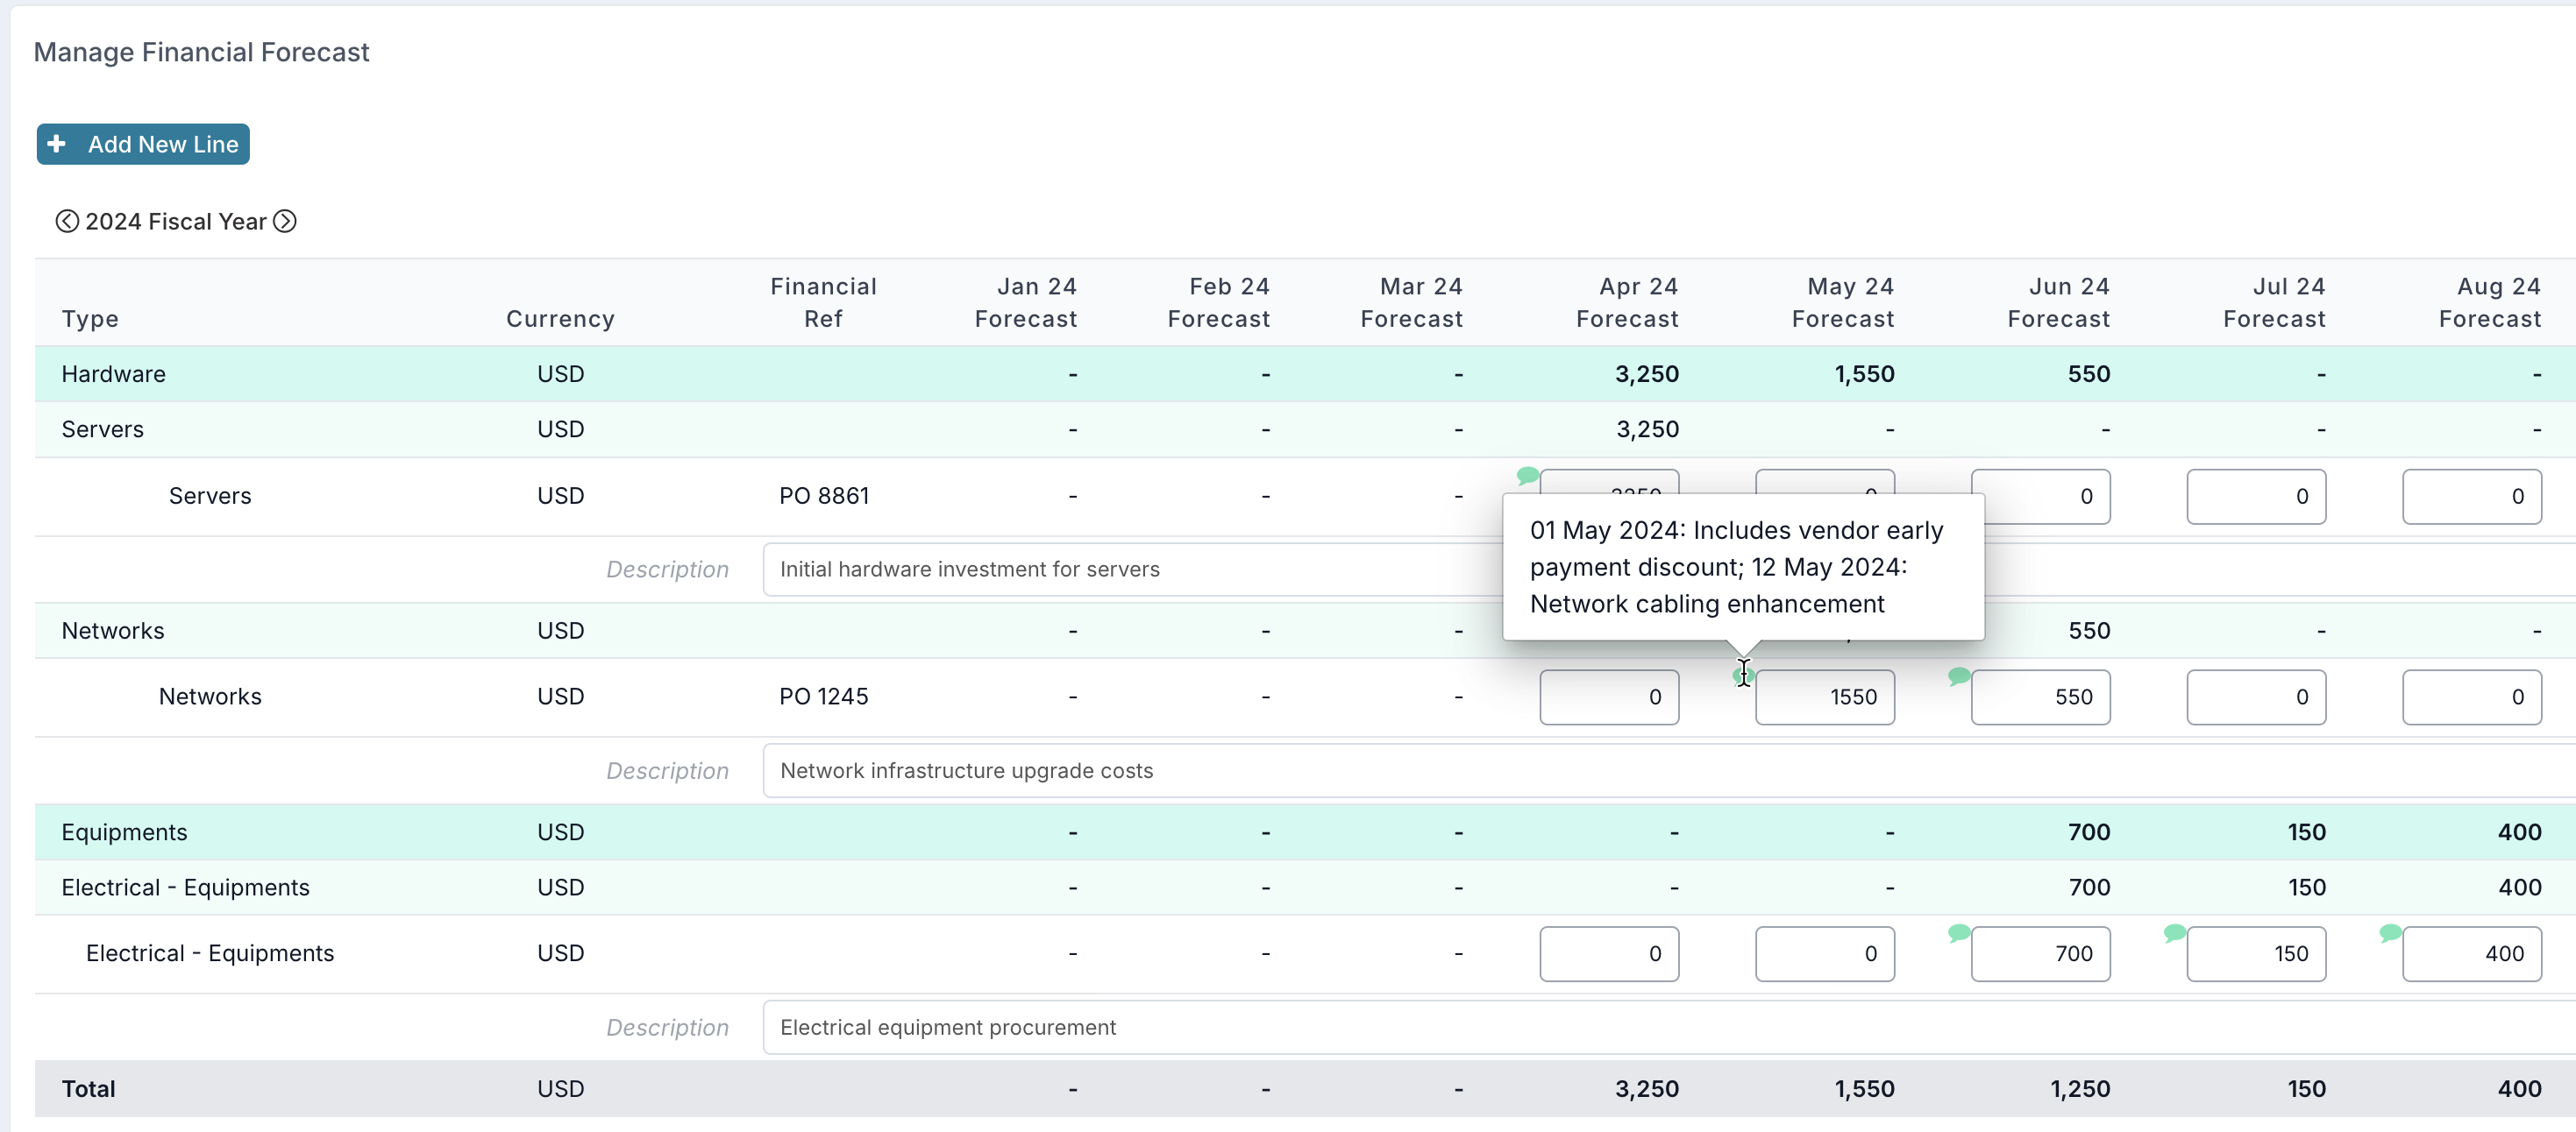2576x1132 pixels.
Task: Click the Jan 24 Forecast column header
Action: (x=1026, y=303)
